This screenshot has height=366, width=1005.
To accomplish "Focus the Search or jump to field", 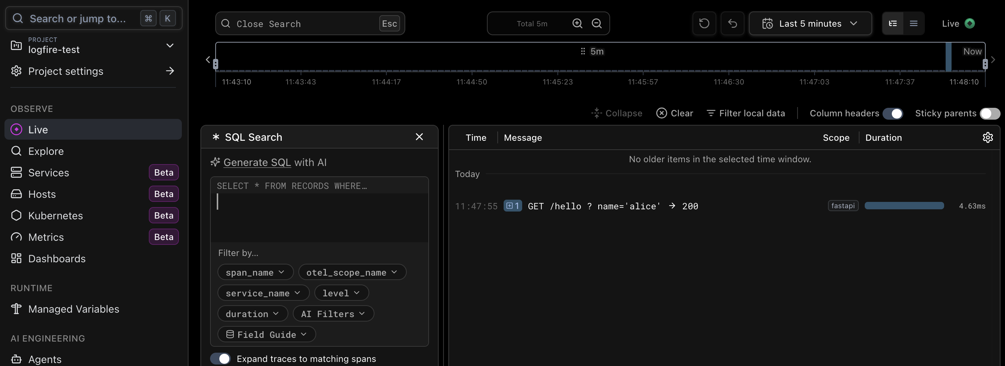I will pyautogui.click(x=94, y=18).
